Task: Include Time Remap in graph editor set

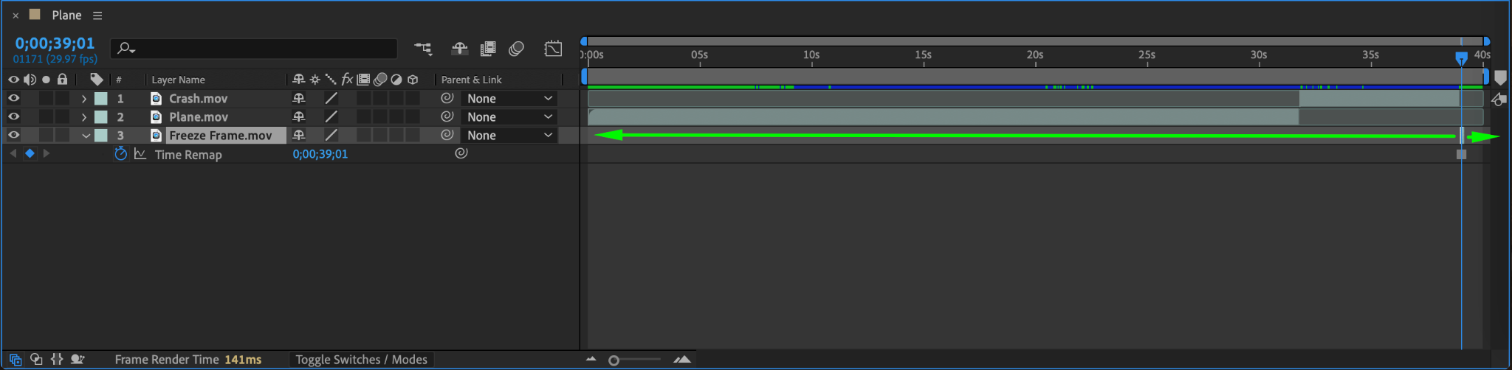Action: 140,154
